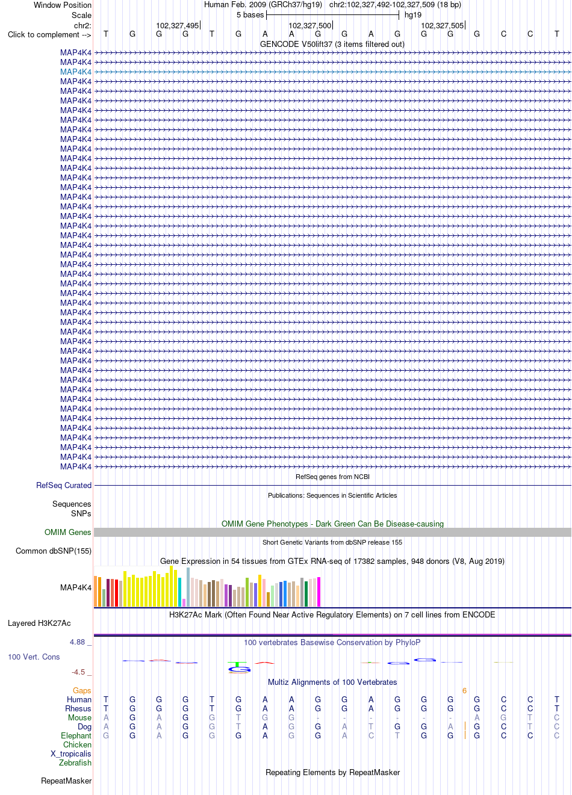Click the orange 'Gaps' row label
Image resolution: width=572 pixels, height=795 pixels.
[82, 690]
